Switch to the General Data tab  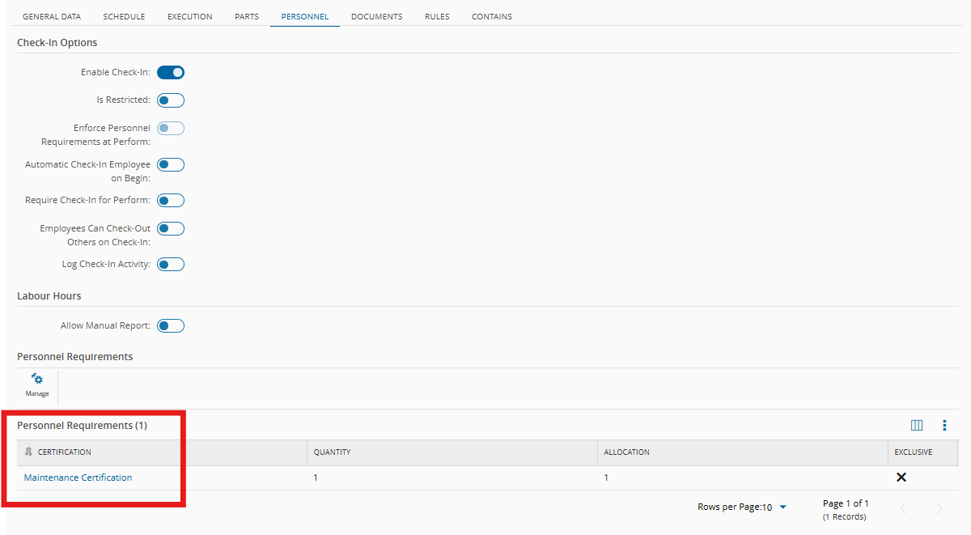pyautogui.click(x=52, y=16)
